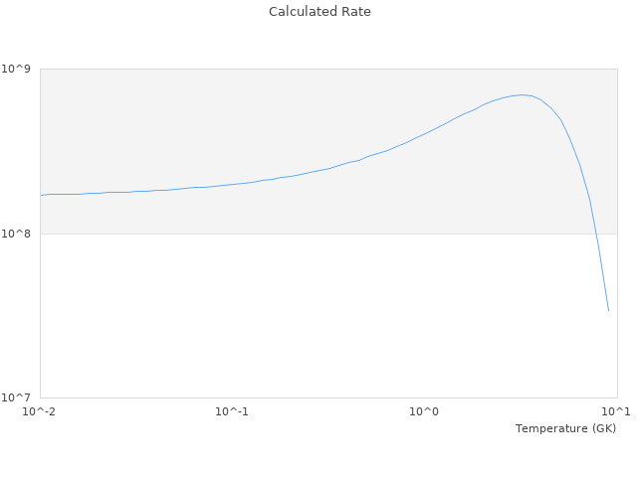Click the peak of the blue curve
637x477 pixels.
[523, 95]
